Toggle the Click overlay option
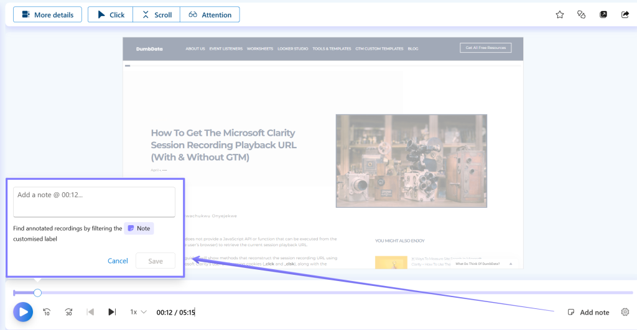 (111, 15)
